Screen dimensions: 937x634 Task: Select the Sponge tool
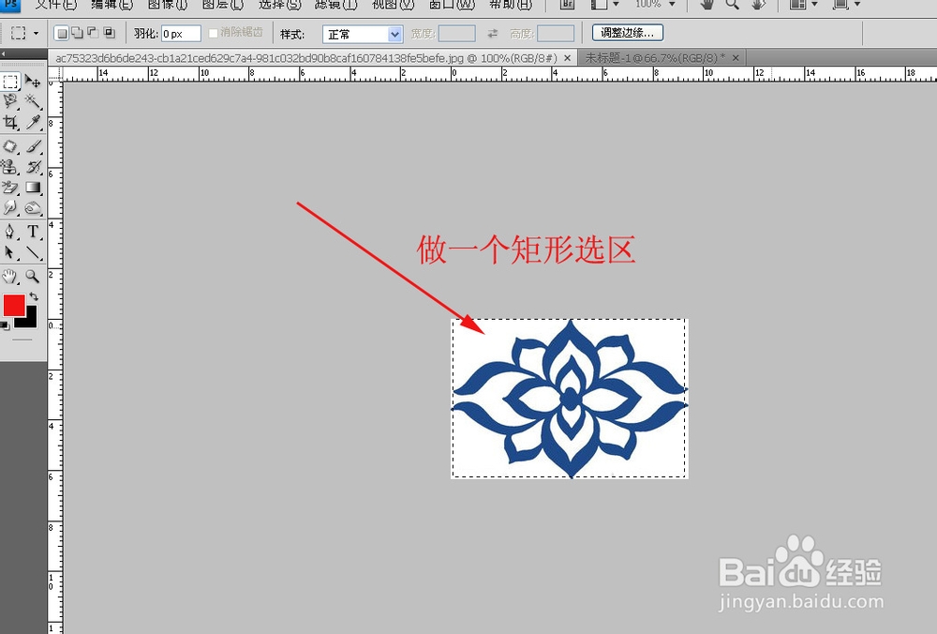pyautogui.click(x=33, y=207)
